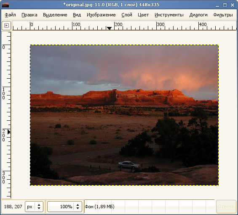Click the Отмена cancel button
The height and width of the screenshot is (215, 238).
(x=226, y=207)
